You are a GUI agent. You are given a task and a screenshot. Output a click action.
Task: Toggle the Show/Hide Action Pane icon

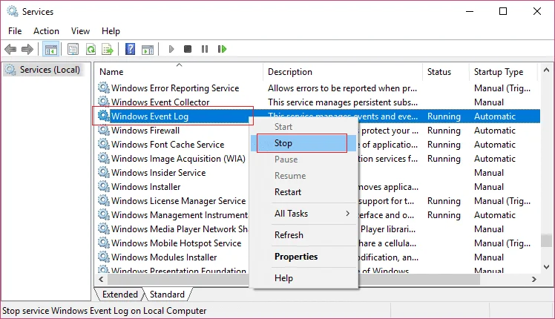(x=148, y=50)
